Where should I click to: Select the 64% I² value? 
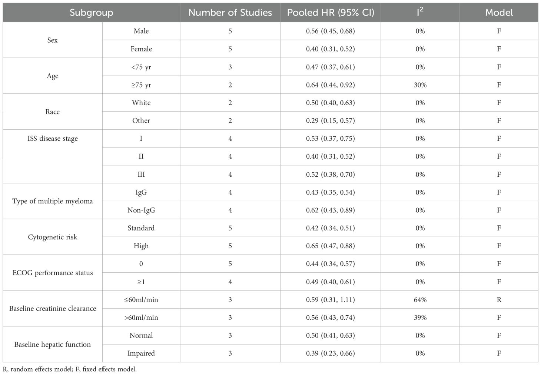(x=420, y=300)
